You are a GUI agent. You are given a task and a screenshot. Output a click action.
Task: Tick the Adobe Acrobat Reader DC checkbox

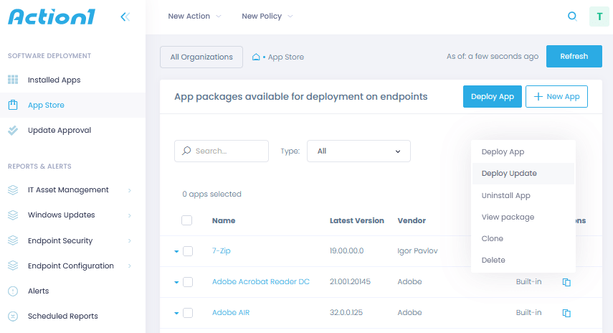188,282
